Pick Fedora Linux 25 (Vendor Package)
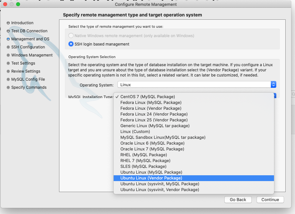Image resolution: width=295 pixels, height=214 pixels. pyautogui.click(x=194, y=120)
